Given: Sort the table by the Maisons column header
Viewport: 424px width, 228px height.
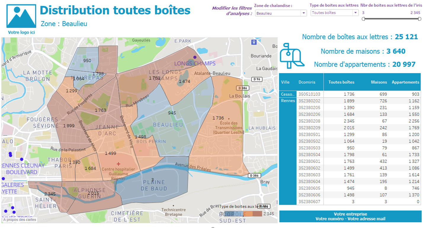Looking at the screenshot, I should pyautogui.click(x=379, y=82).
